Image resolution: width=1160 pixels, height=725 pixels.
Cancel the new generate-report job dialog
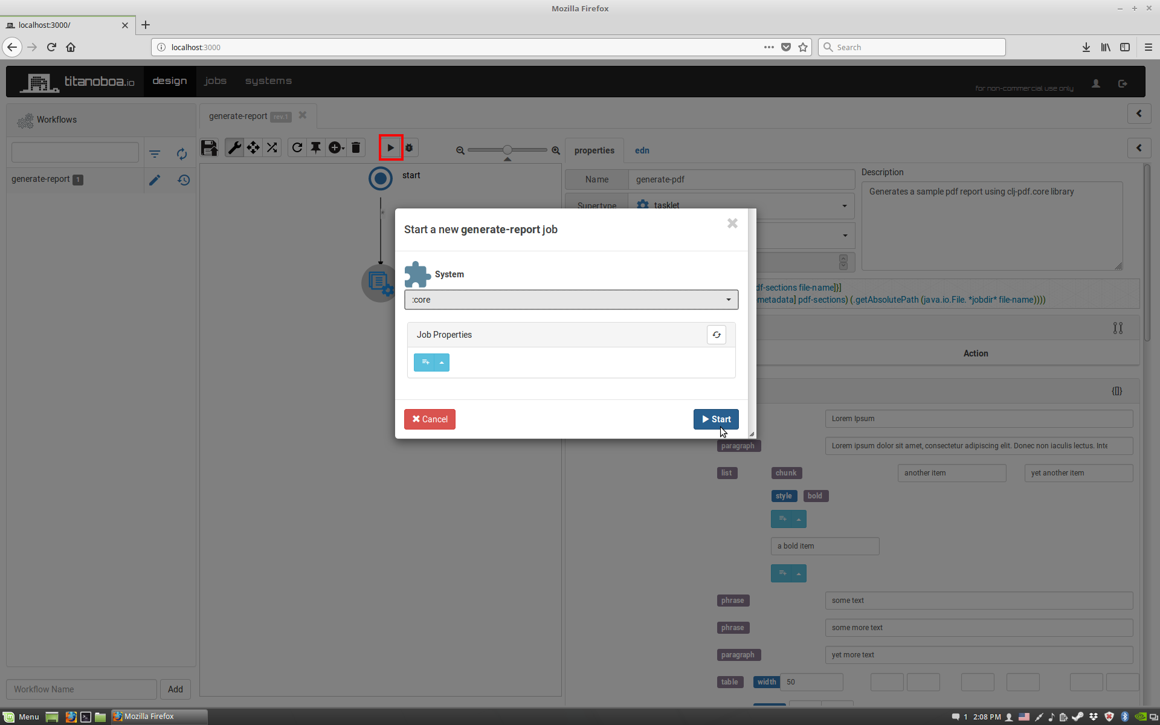[x=430, y=419]
